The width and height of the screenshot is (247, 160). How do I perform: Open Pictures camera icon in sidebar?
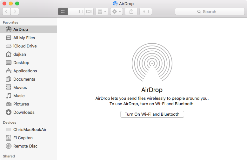pyautogui.click(x=9, y=104)
